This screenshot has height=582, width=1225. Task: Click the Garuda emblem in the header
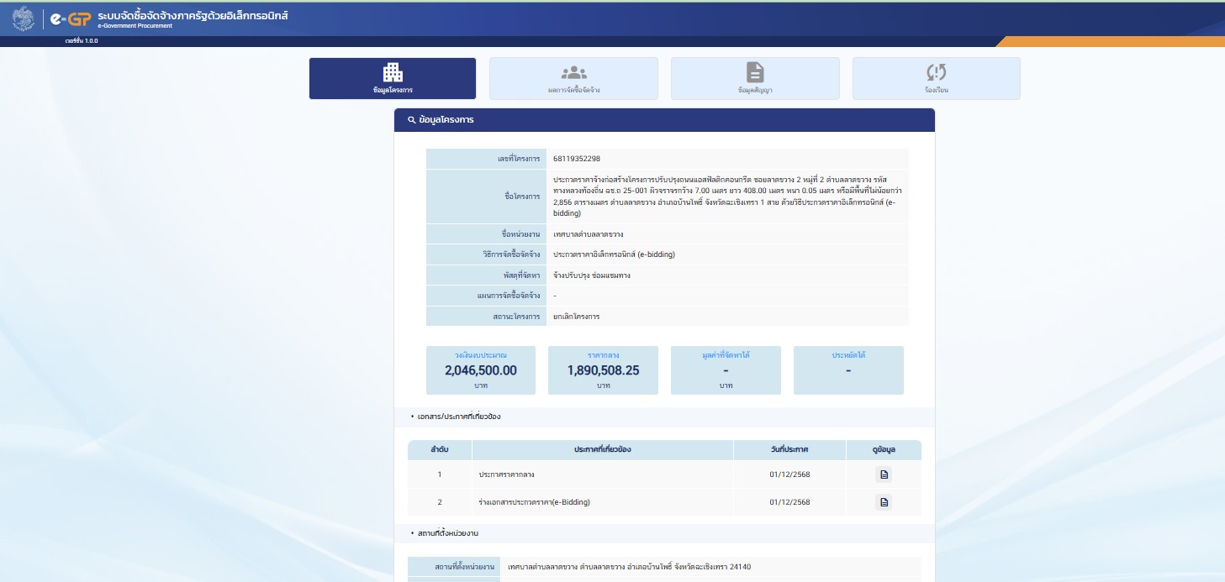24,18
